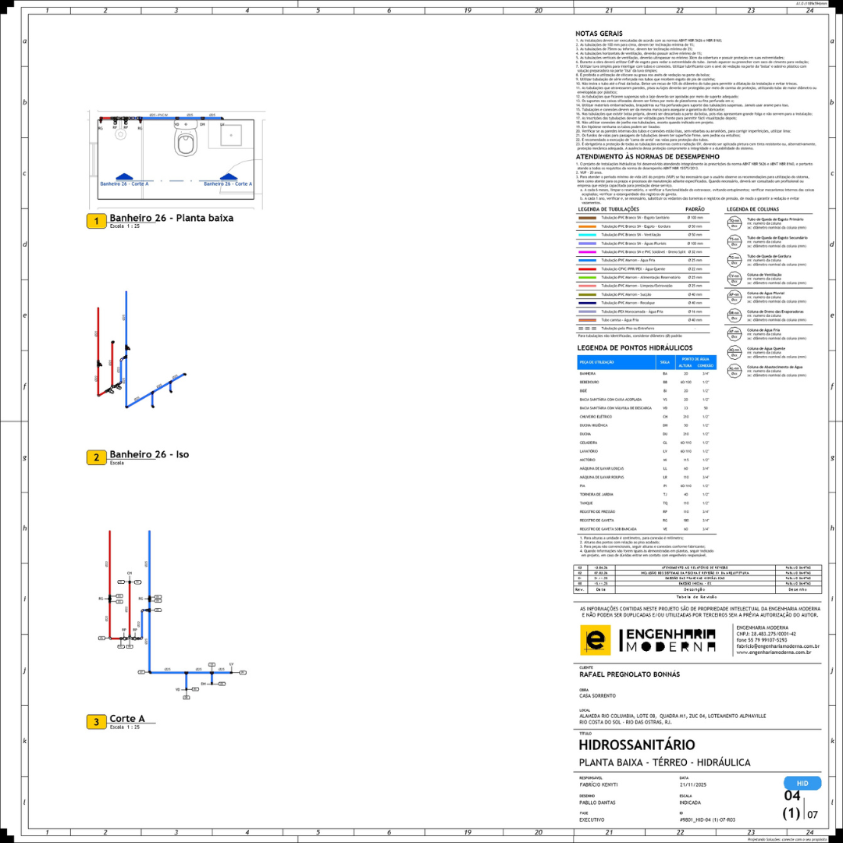Click the 'TORNEIRA DE JARDIM' row label

[595, 495]
